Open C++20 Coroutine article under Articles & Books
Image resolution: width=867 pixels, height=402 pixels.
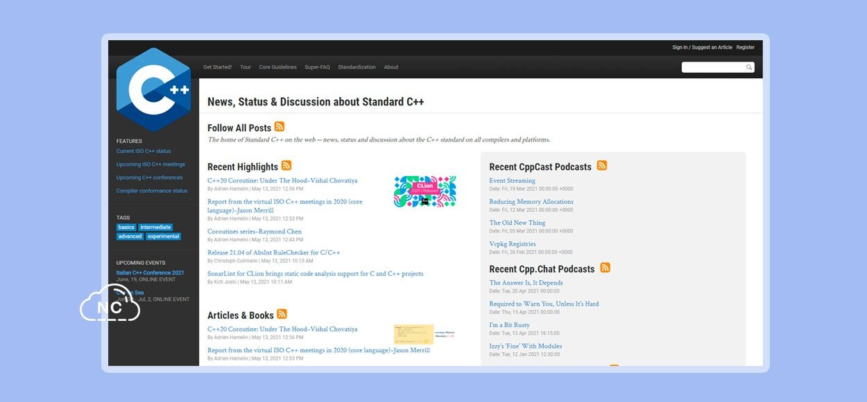(282, 329)
